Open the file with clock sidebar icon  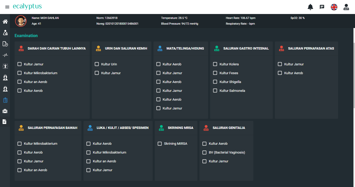click(x=5, y=44)
